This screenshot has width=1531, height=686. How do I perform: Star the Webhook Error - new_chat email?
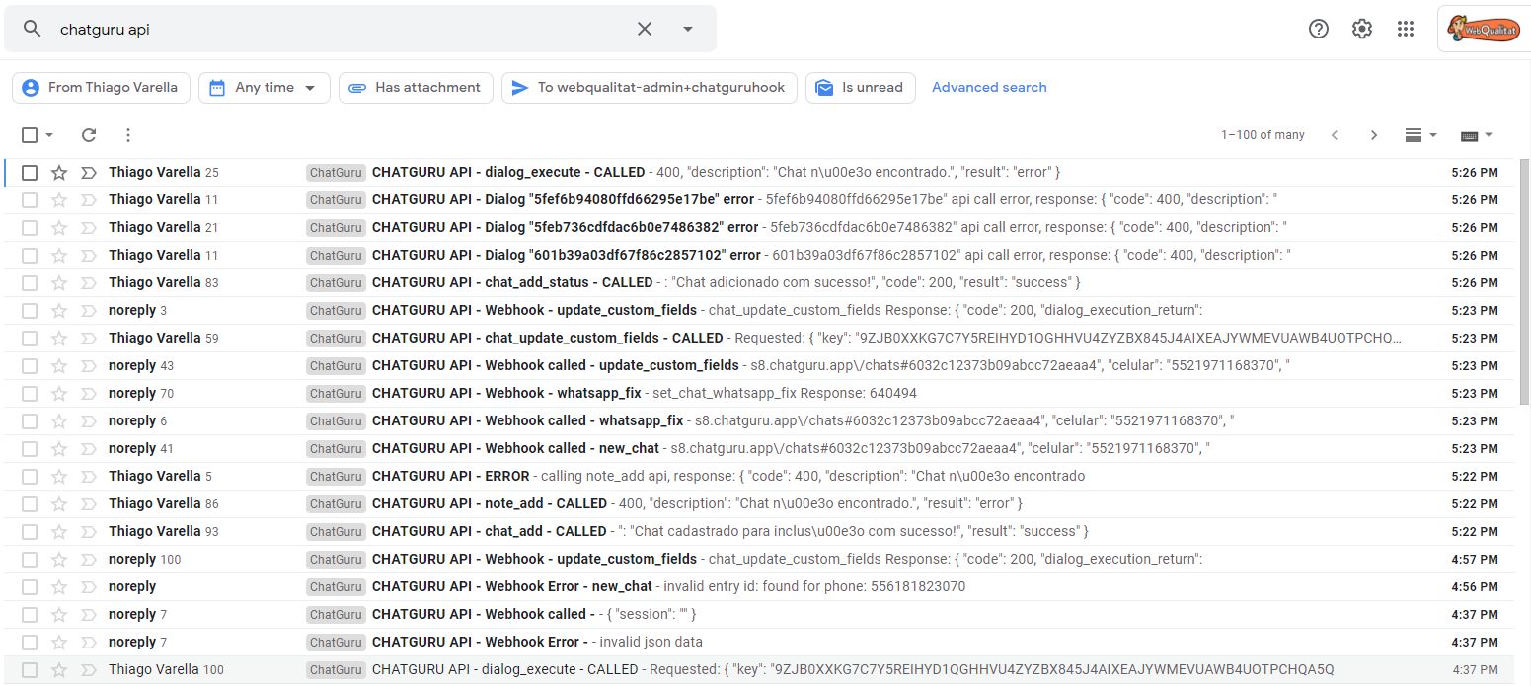pyautogui.click(x=59, y=587)
